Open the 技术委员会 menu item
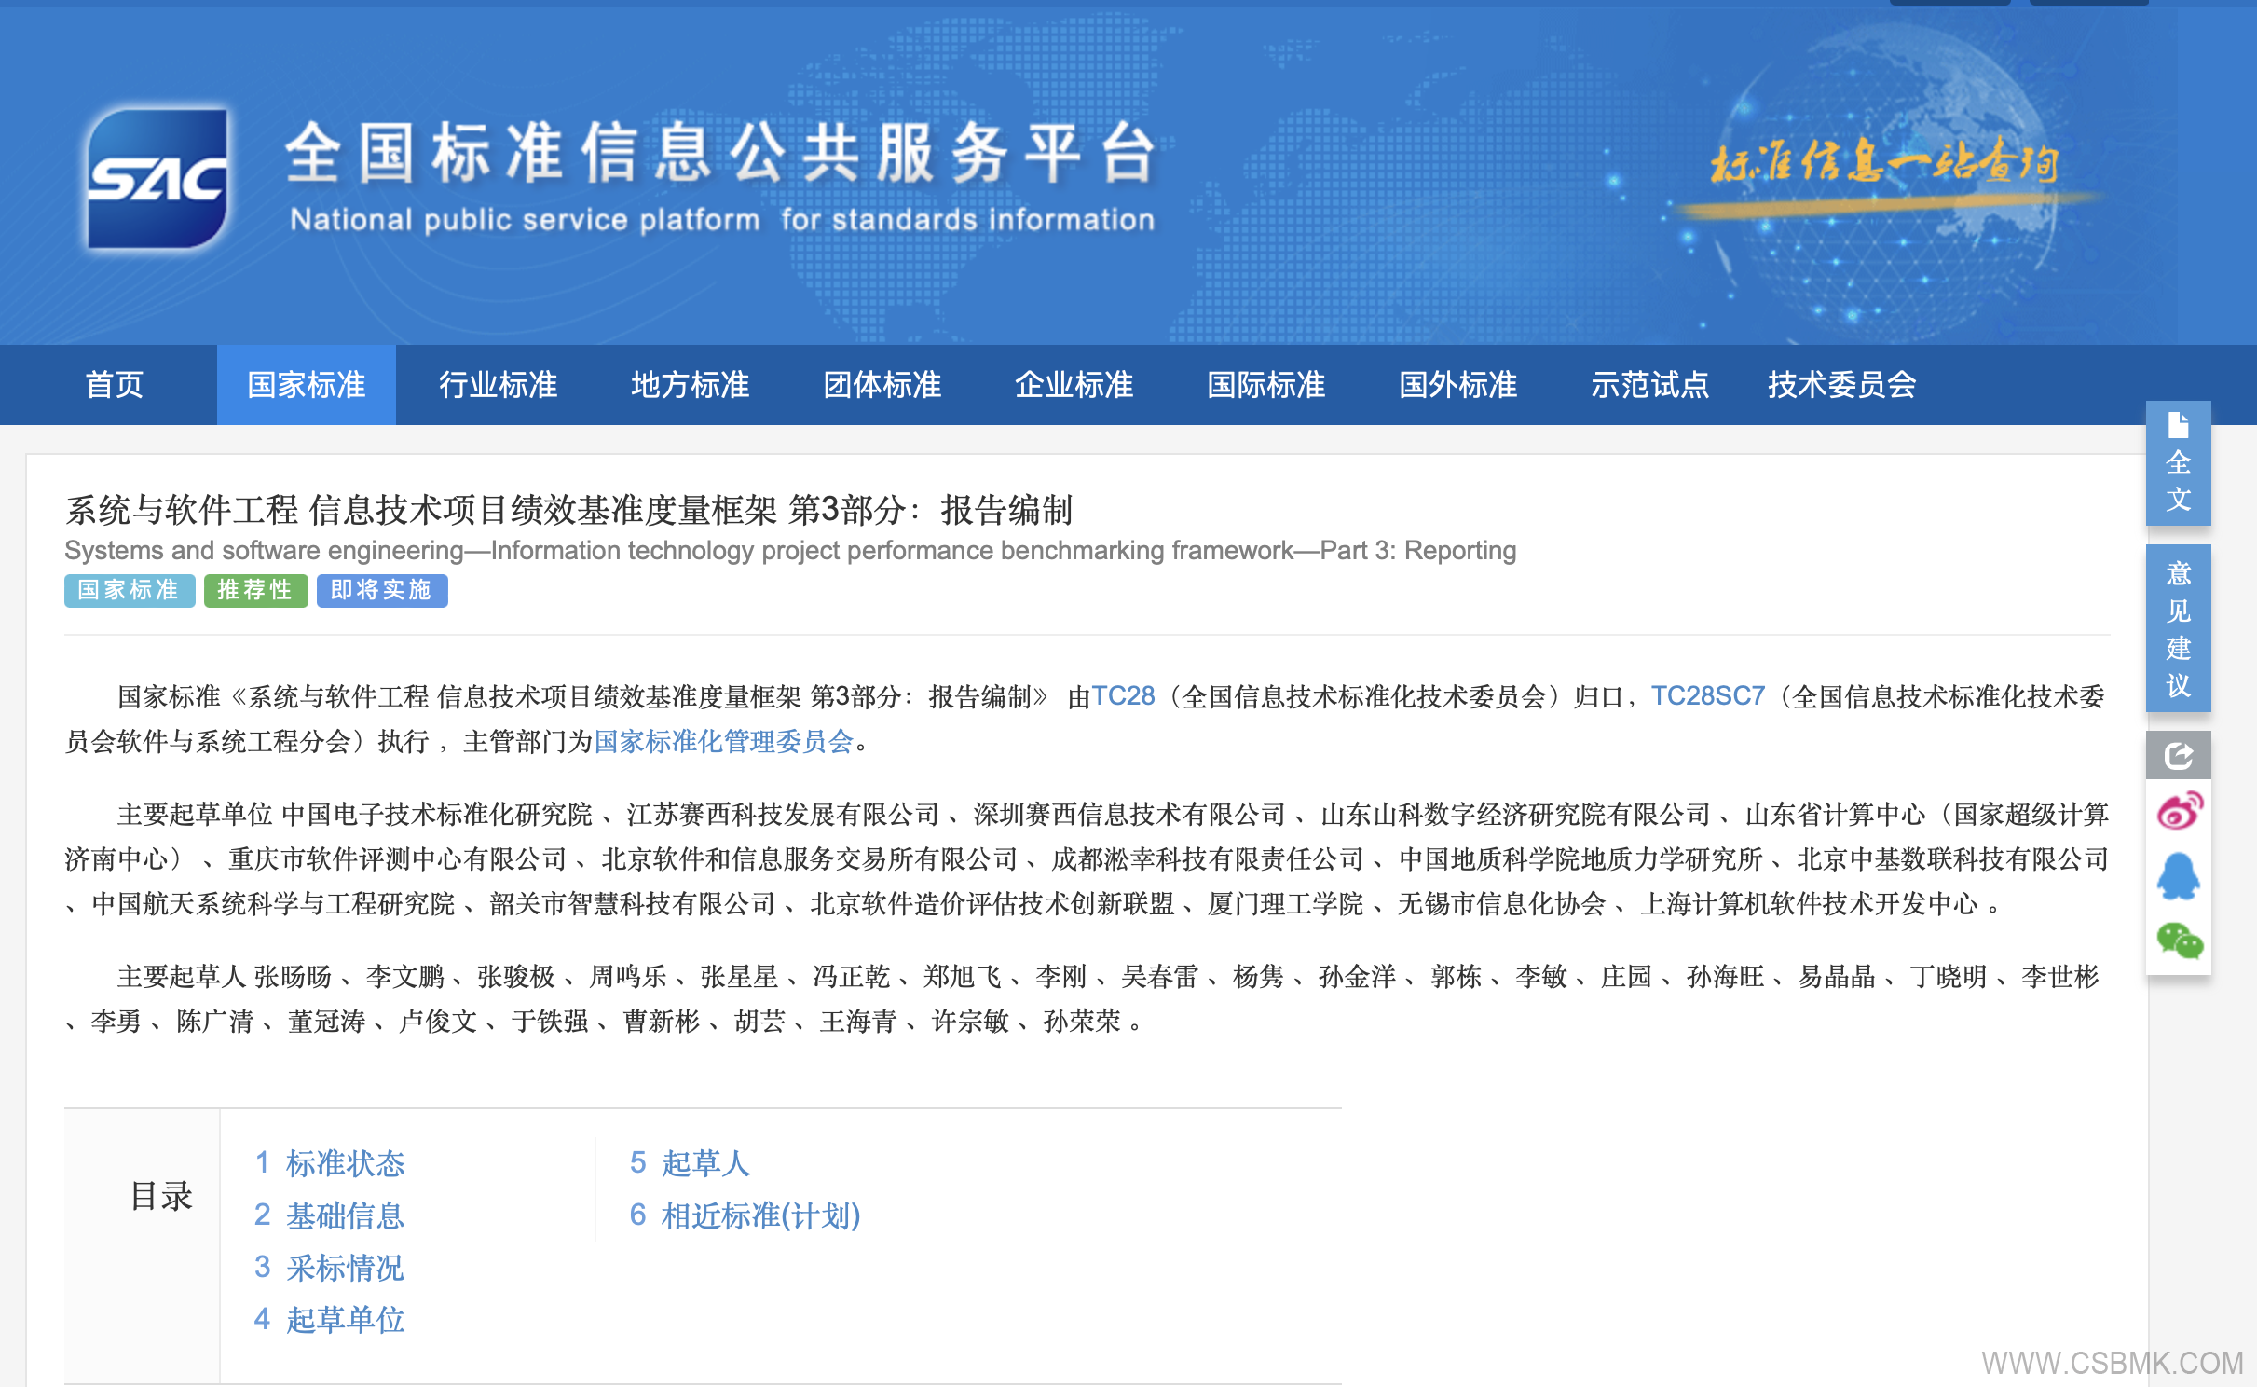This screenshot has width=2257, height=1387. 1841,385
